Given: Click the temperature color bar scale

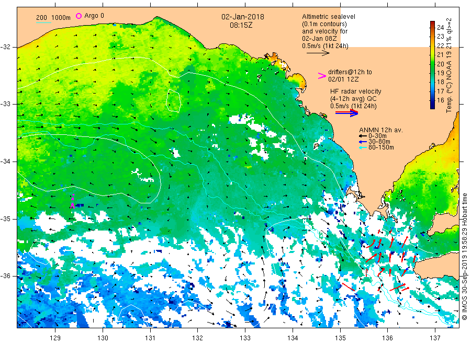Looking at the screenshot, I should [433, 65].
